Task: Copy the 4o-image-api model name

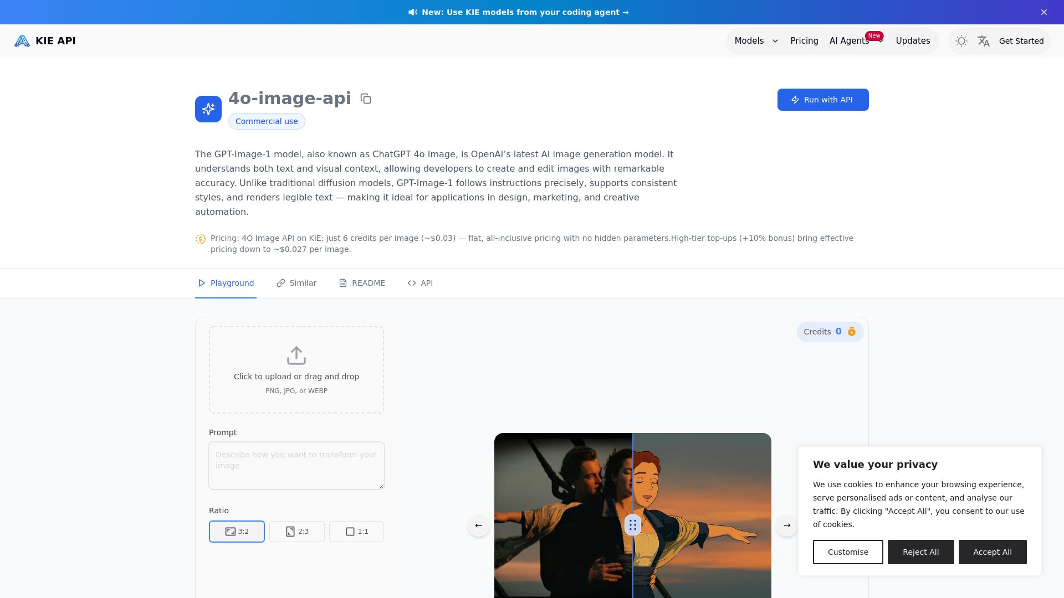Action: pyautogui.click(x=366, y=99)
